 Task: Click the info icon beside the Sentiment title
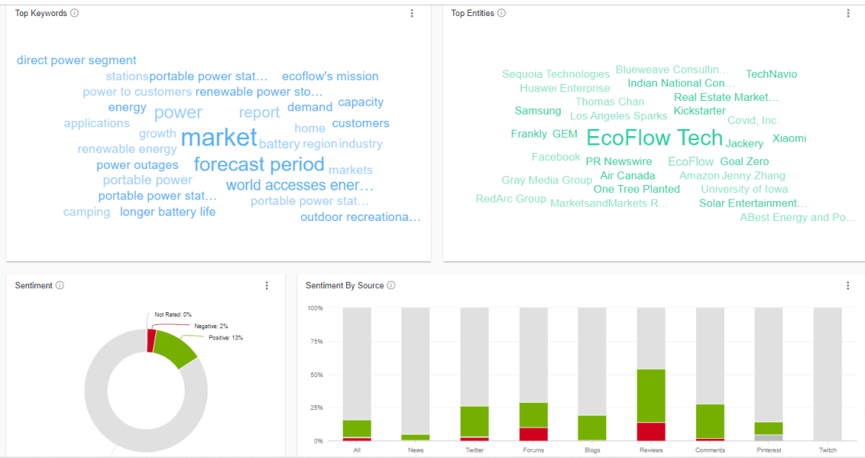(x=59, y=285)
